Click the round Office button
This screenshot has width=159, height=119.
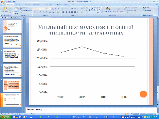pos(3,3)
